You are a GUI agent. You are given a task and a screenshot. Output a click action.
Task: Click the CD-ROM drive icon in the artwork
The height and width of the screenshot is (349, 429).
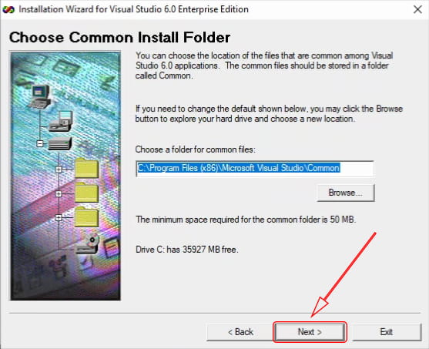(x=88, y=244)
